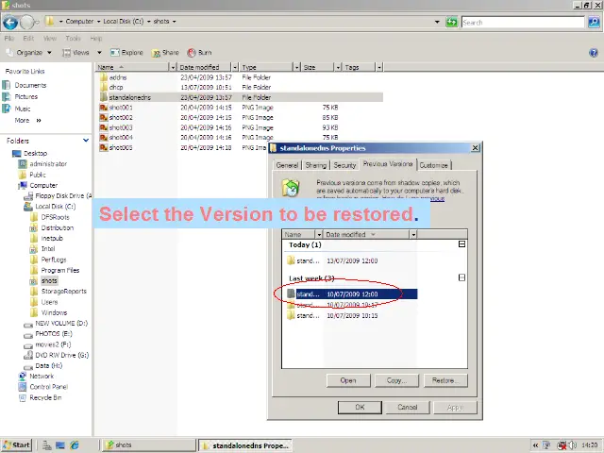Switch to the Security tab
The height and width of the screenshot is (453, 604).
[344, 165]
